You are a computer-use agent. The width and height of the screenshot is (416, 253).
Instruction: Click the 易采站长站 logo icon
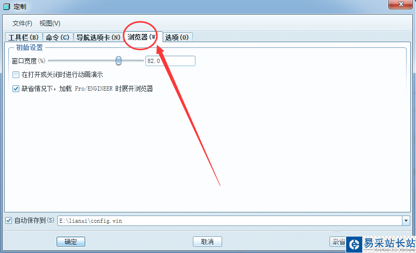pos(354,244)
